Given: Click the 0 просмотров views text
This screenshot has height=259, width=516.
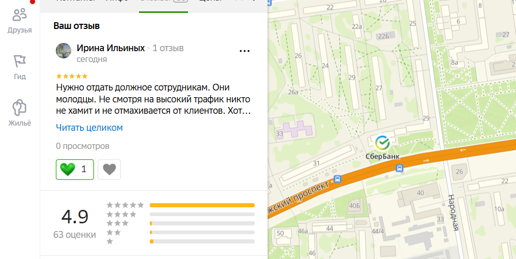Looking at the screenshot, I should point(83,146).
